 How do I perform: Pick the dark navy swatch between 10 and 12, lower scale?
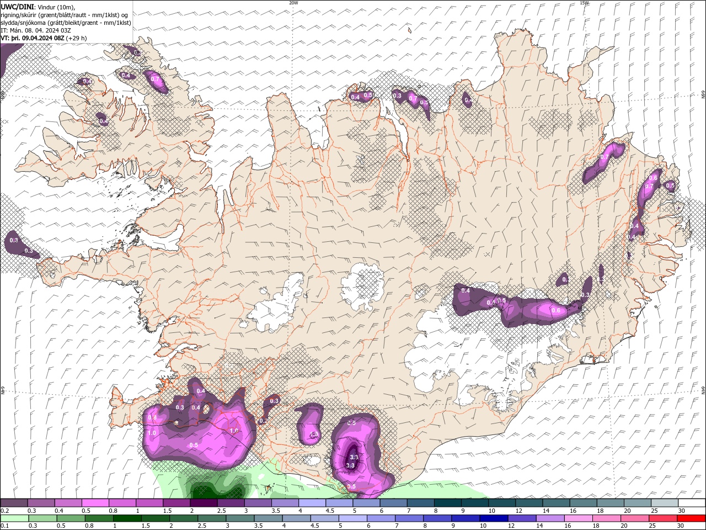point(493,518)
